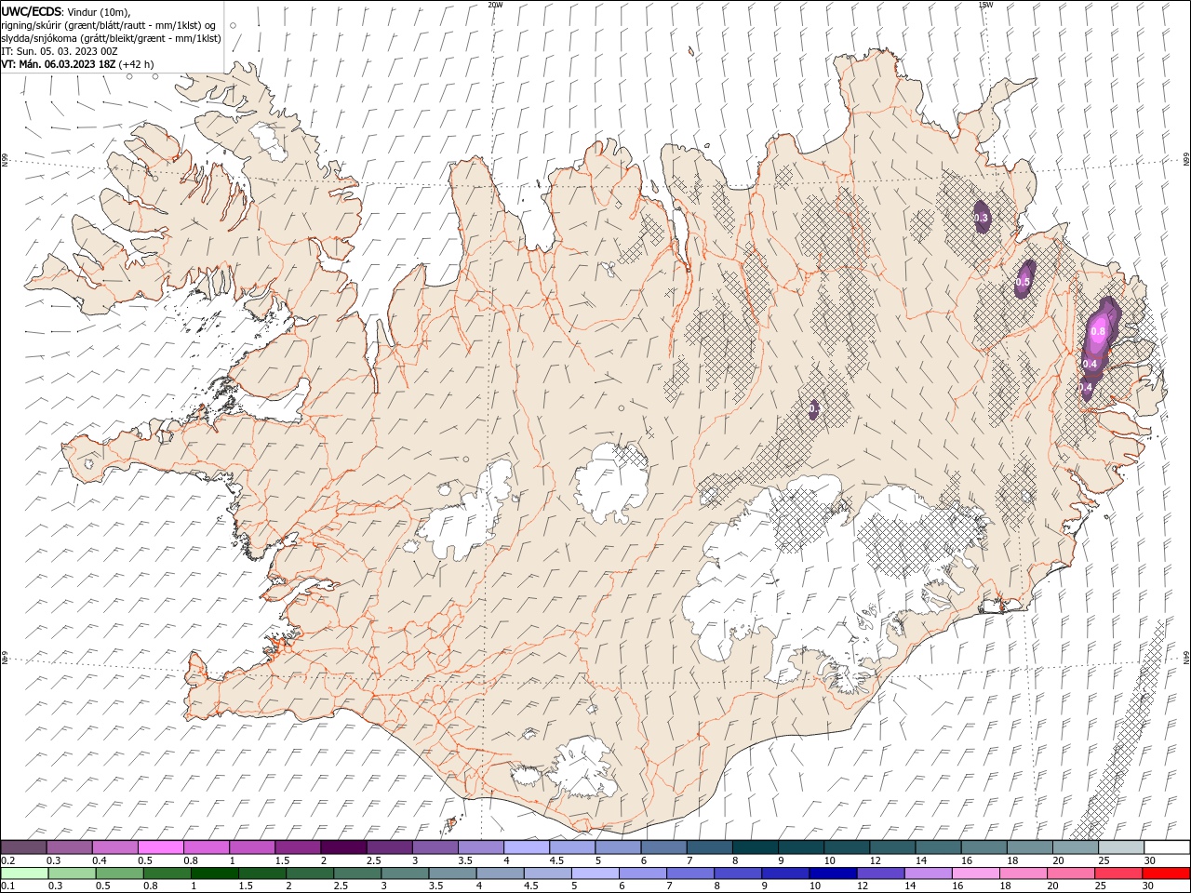Click the '30' label under the lower scale

tap(1148, 886)
